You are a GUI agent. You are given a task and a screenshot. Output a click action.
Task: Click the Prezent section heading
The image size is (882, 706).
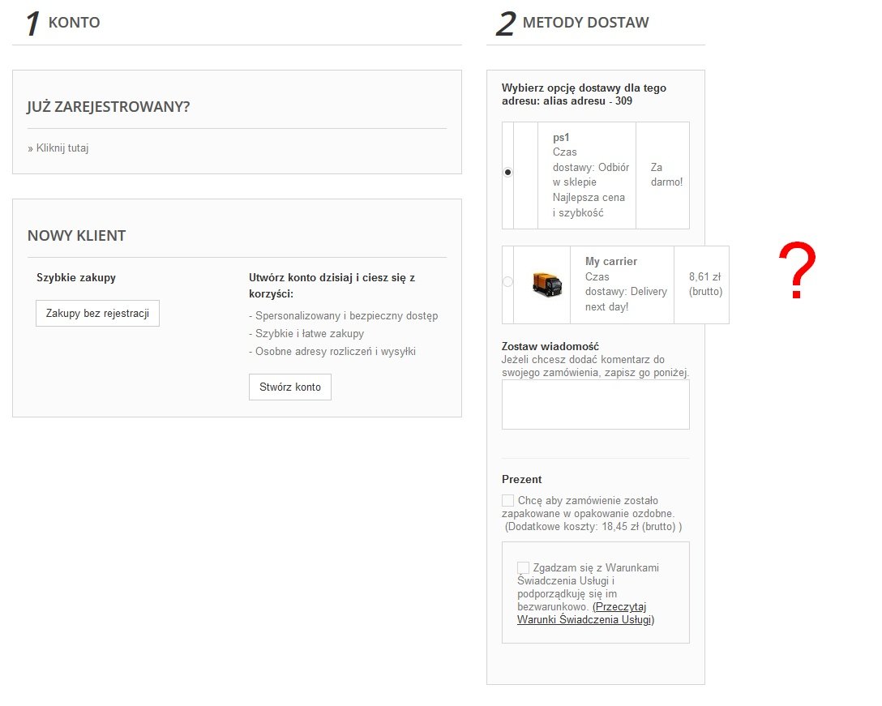[521, 479]
